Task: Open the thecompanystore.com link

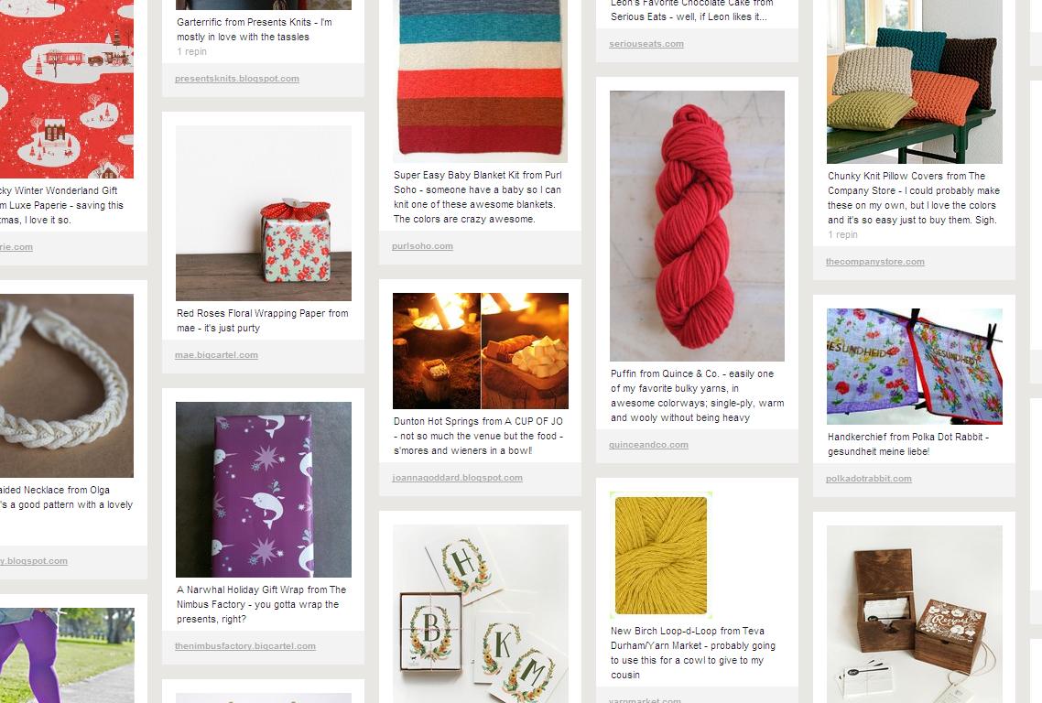Action: click(874, 261)
